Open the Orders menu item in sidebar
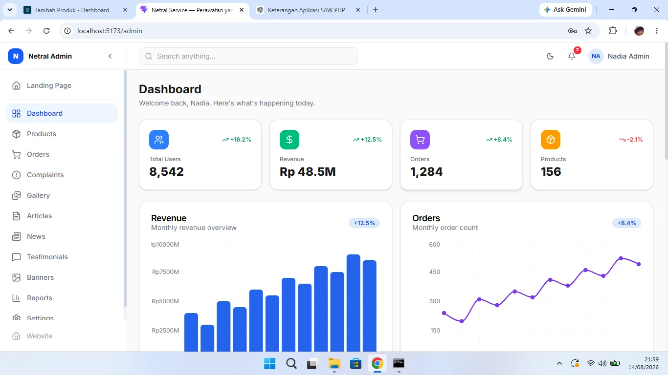 tap(62, 154)
